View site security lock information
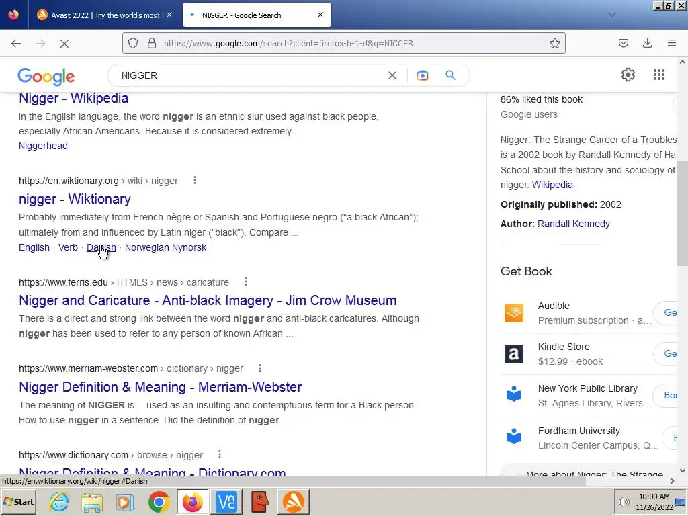The width and height of the screenshot is (688, 516). tap(152, 43)
